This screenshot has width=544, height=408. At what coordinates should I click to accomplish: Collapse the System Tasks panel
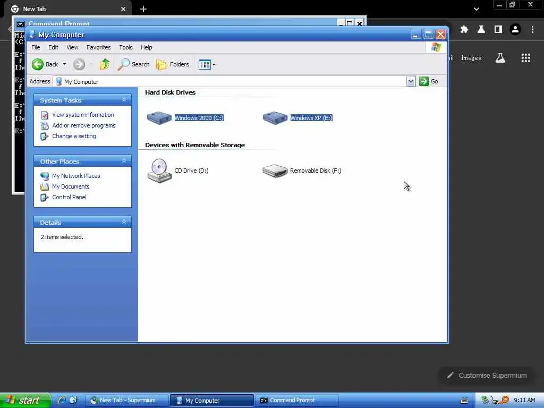coord(124,100)
